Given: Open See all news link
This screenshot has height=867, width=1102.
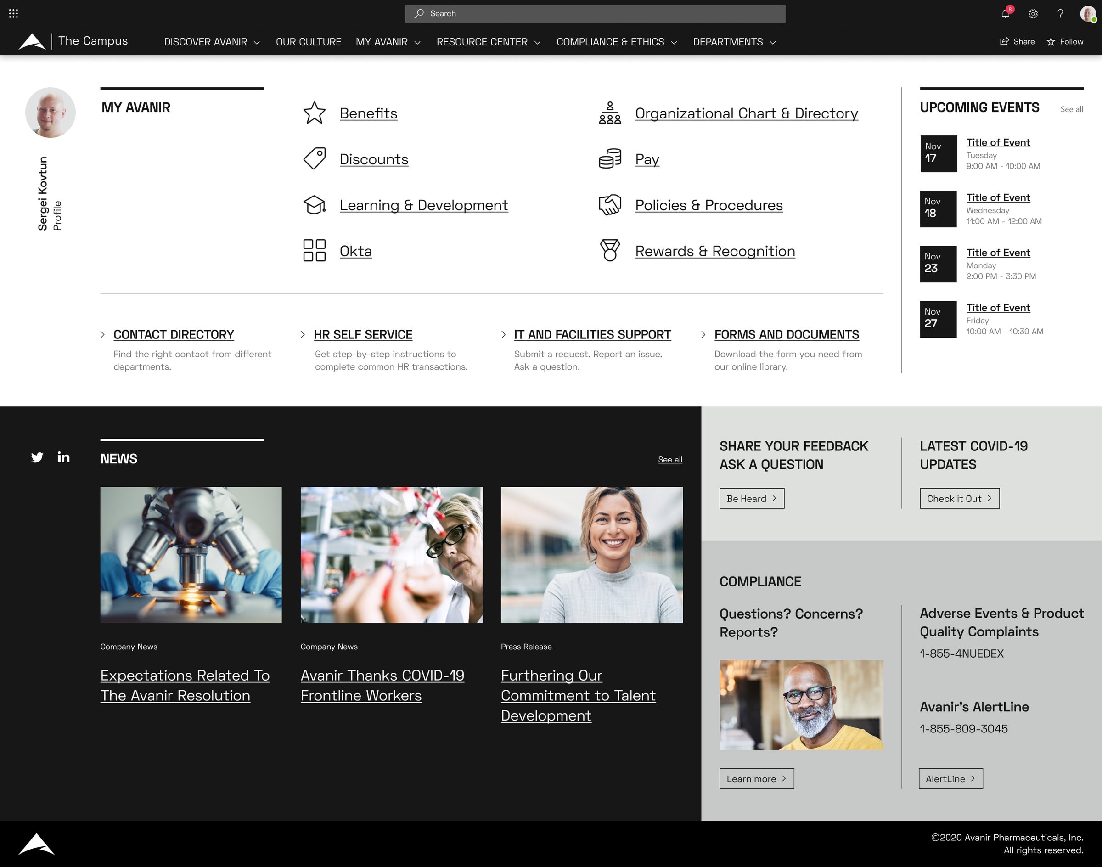Looking at the screenshot, I should (670, 459).
